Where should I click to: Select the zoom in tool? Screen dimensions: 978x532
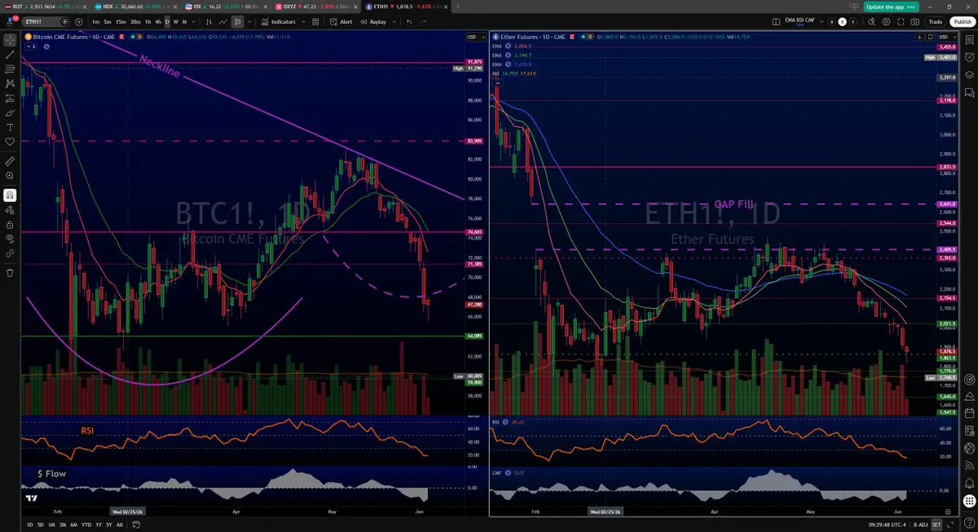click(x=10, y=176)
